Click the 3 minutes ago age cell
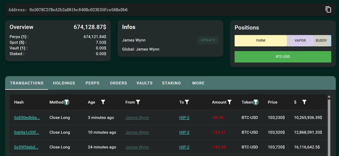Screen dimensions: 339x156 coord(101,117)
